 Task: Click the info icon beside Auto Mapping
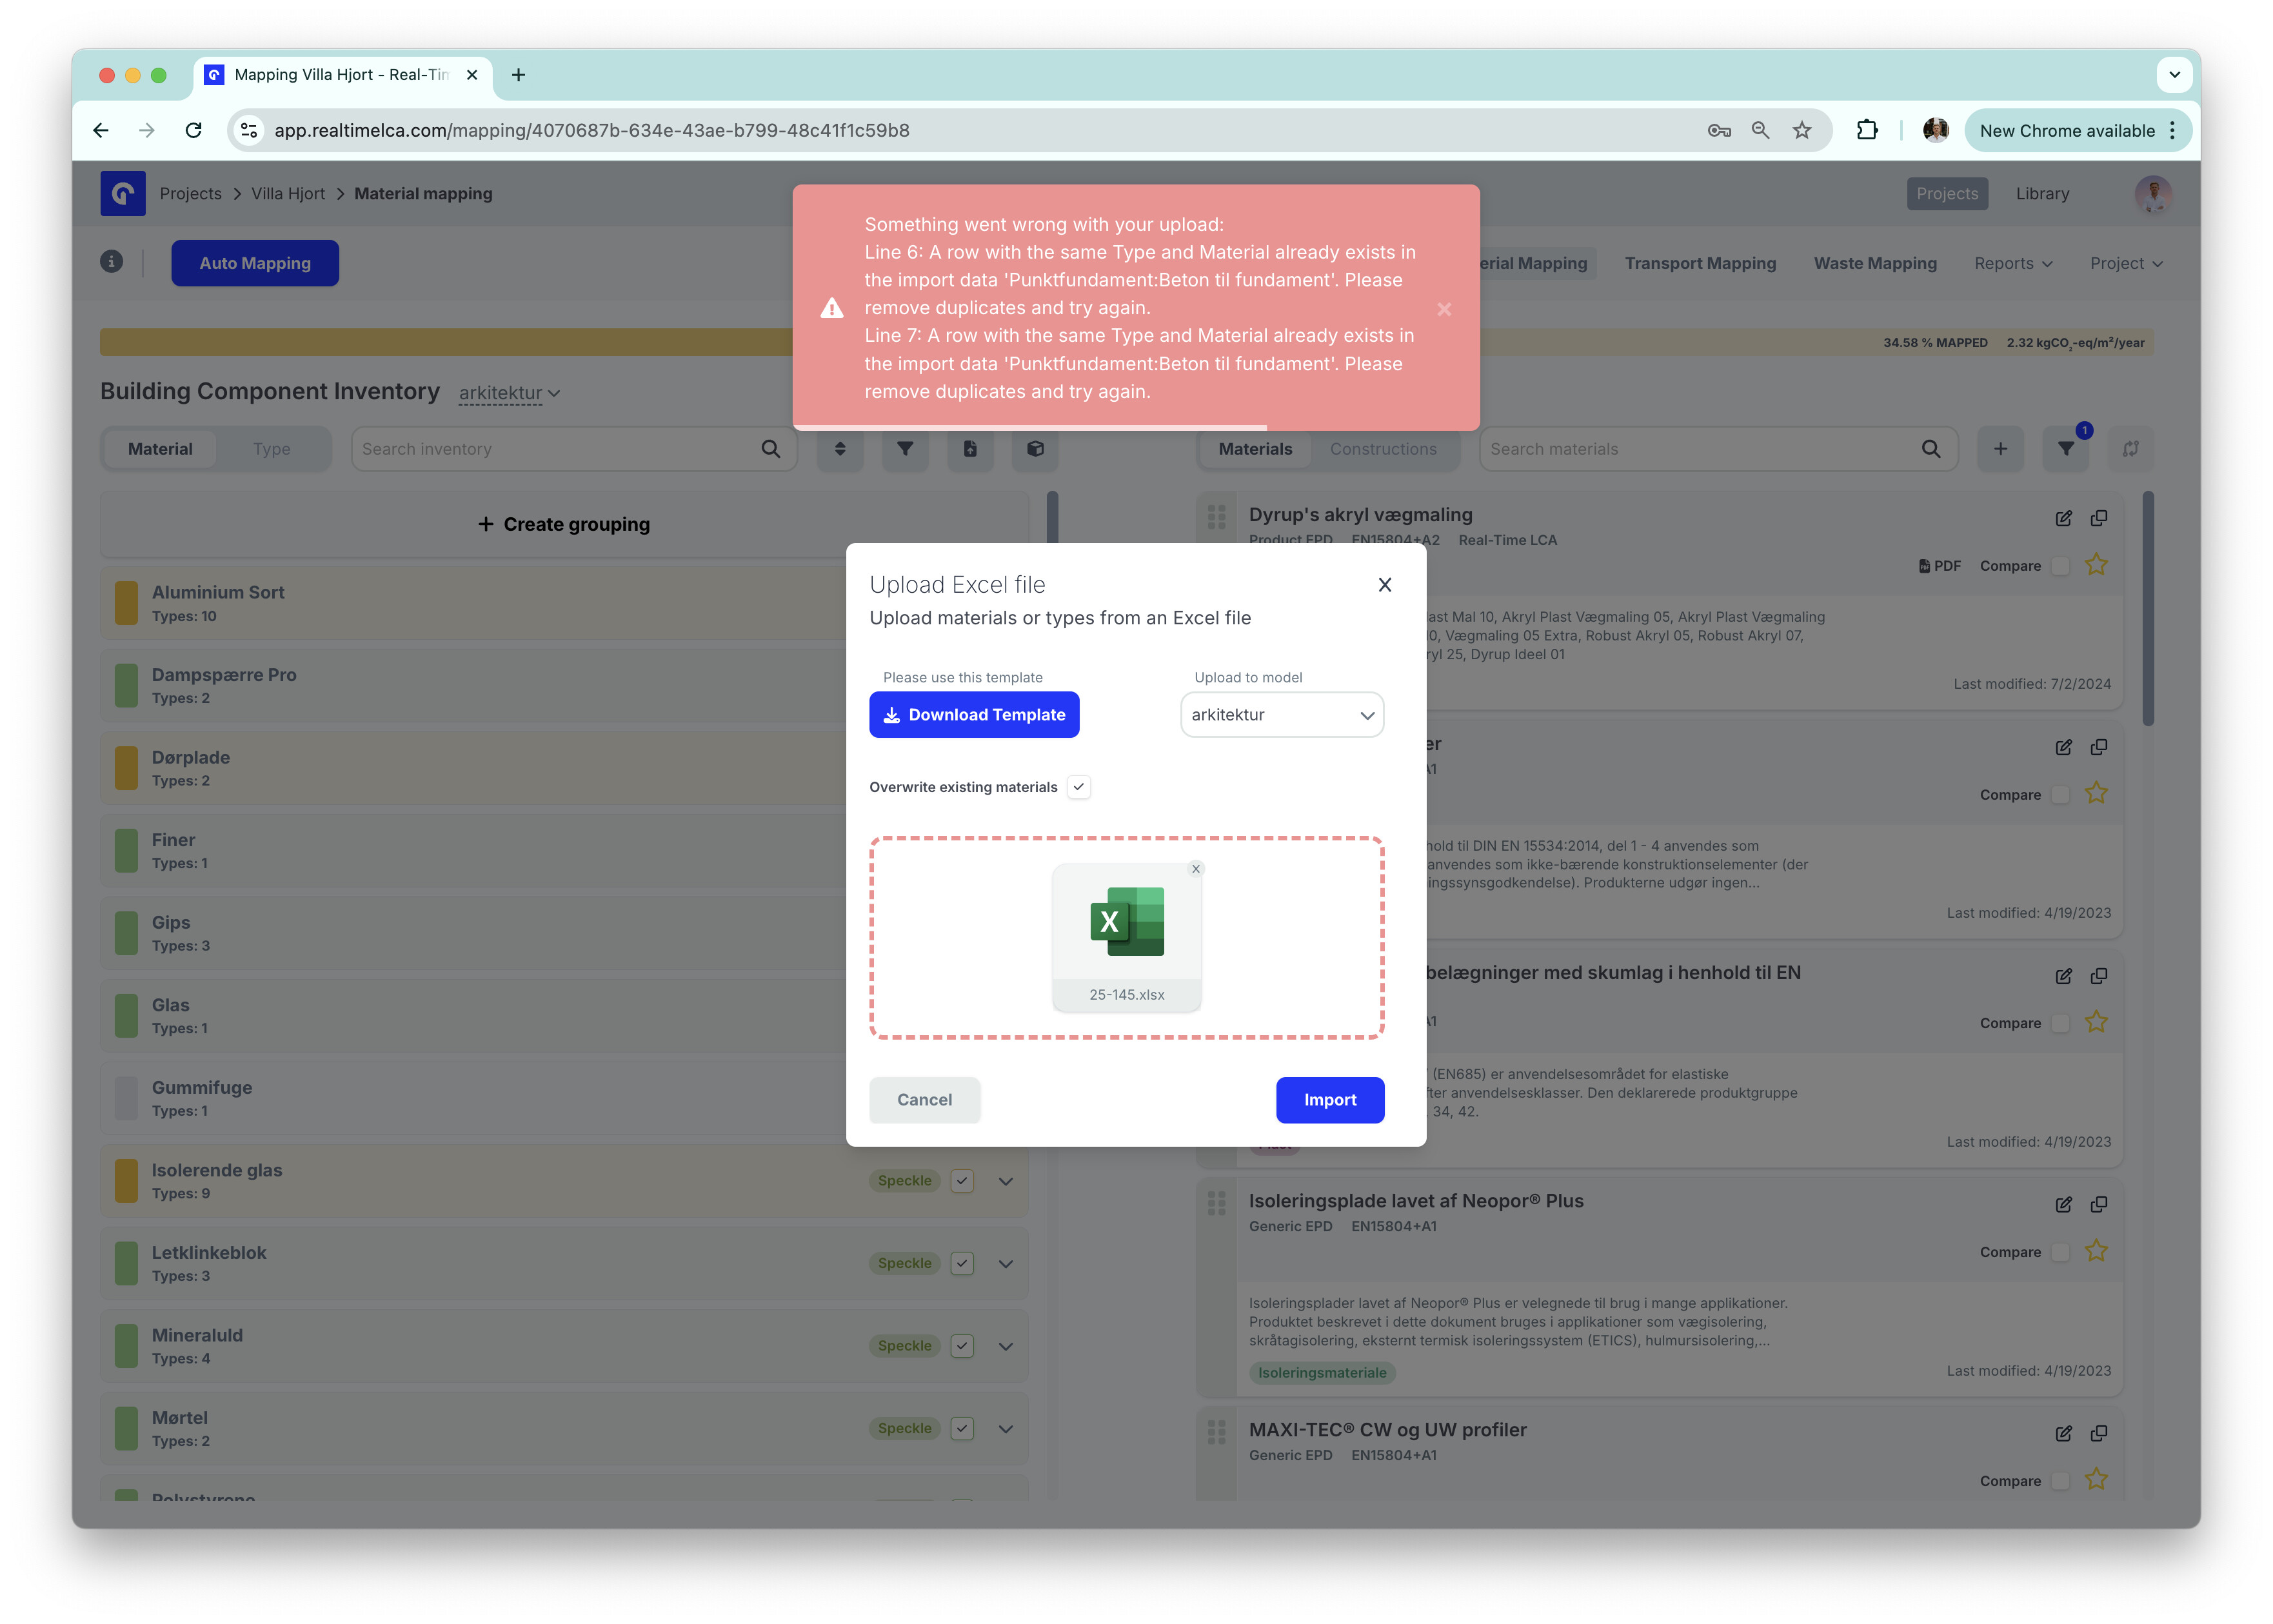[x=111, y=262]
